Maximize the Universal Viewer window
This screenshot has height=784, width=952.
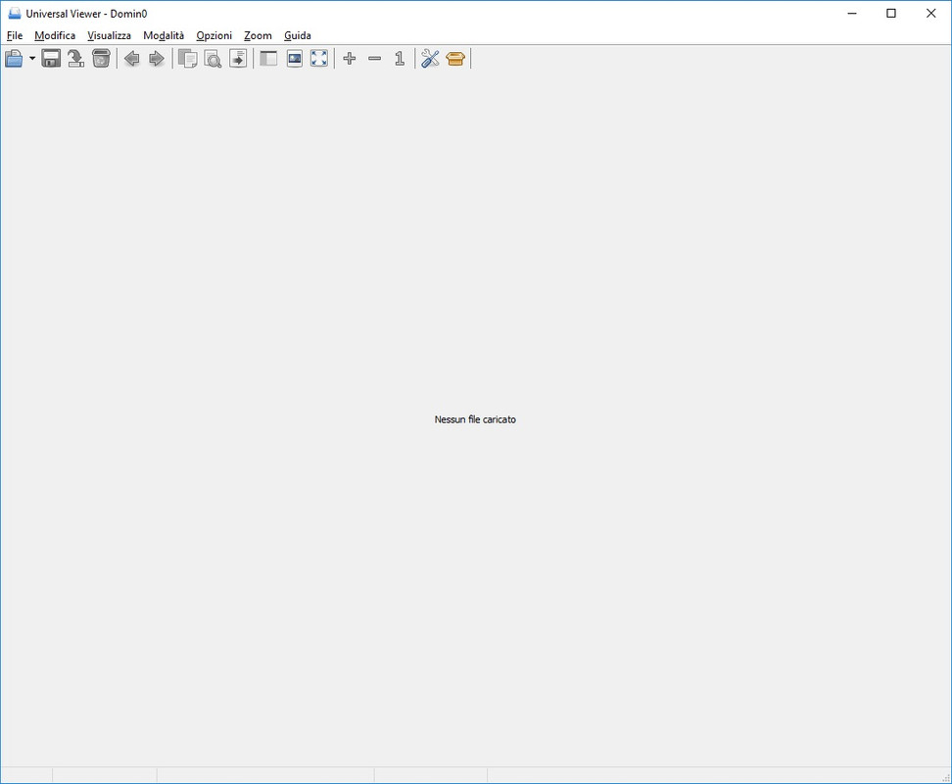(x=891, y=14)
